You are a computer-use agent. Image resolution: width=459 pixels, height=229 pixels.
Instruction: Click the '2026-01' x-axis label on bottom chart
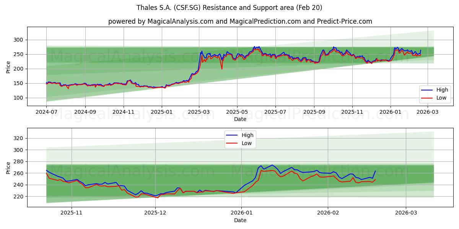tap(242, 213)
